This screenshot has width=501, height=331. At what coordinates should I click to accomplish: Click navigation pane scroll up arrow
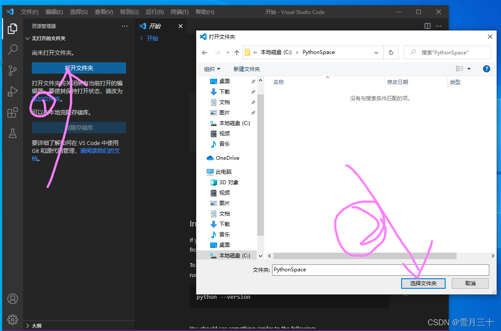click(260, 81)
